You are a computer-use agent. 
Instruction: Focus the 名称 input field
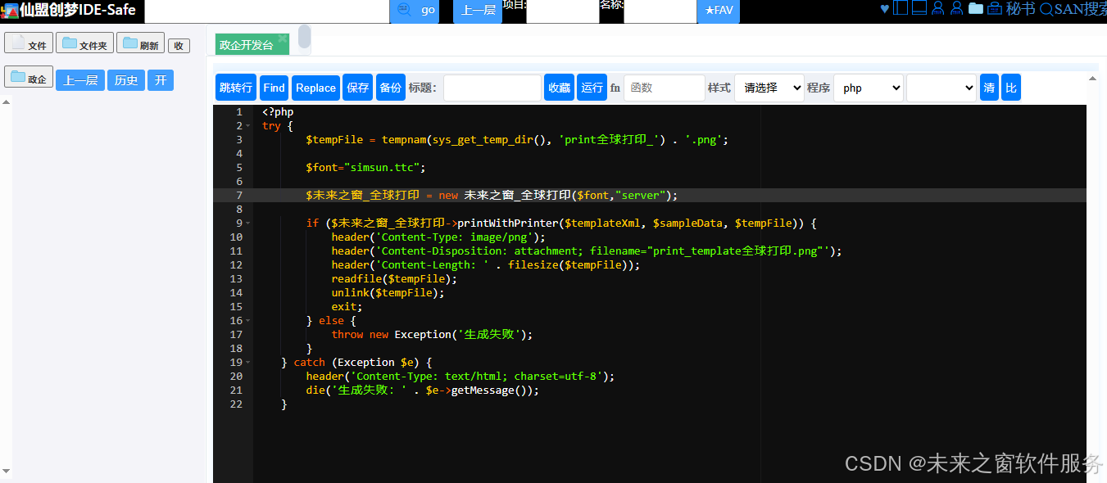tap(660, 11)
